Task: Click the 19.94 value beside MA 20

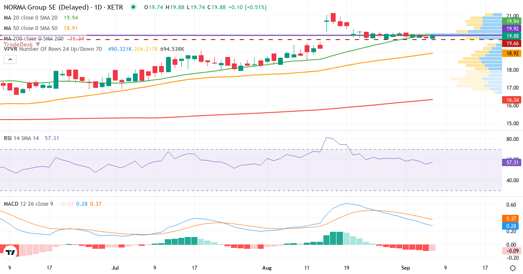Action: (x=71, y=18)
